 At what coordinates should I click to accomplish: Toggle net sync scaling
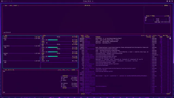coord(59,70)
